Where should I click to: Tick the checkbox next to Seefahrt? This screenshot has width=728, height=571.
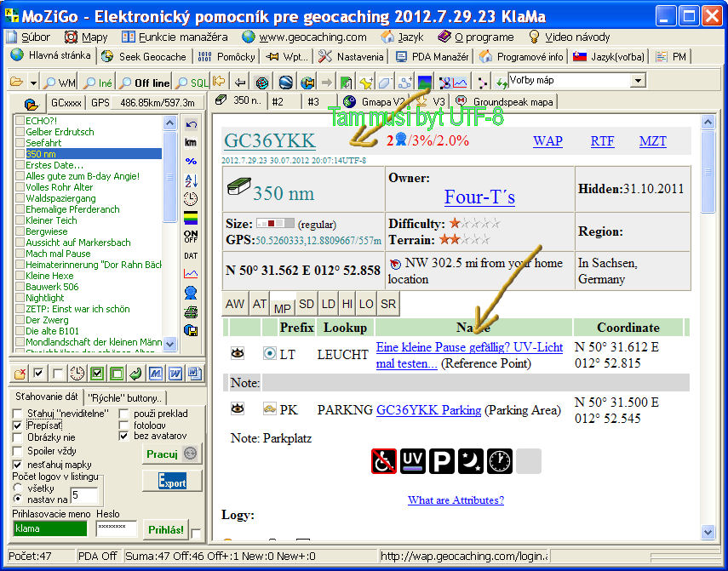point(20,143)
